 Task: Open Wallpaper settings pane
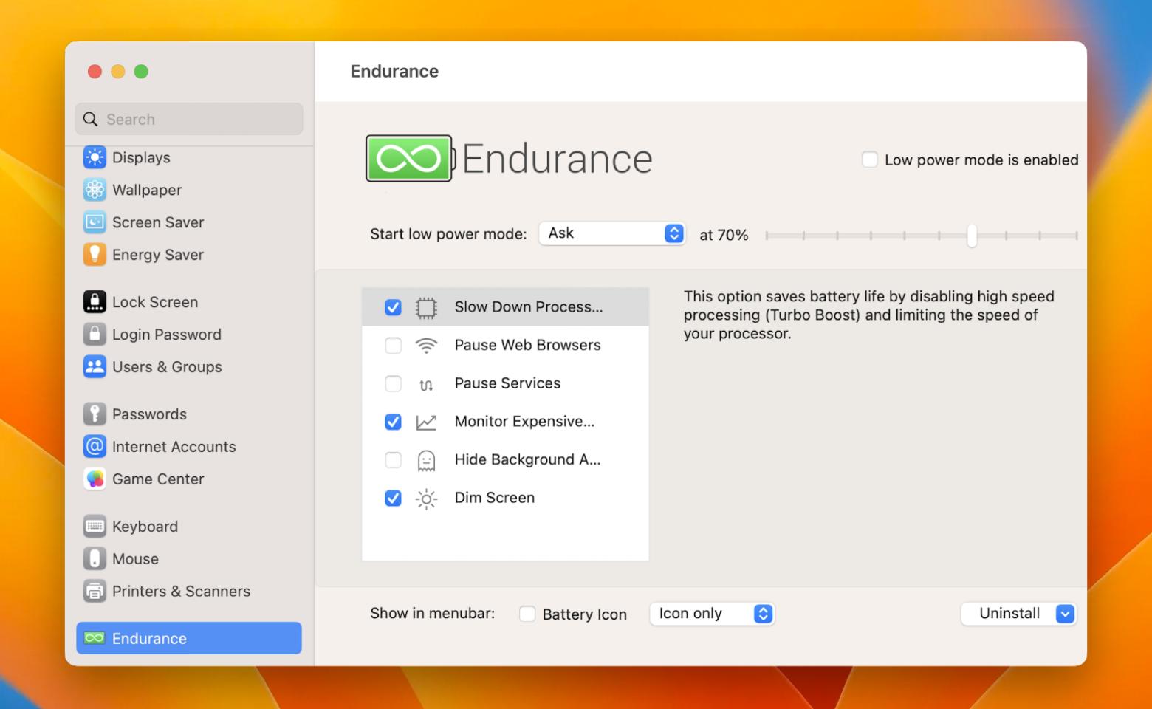pos(189,190)
